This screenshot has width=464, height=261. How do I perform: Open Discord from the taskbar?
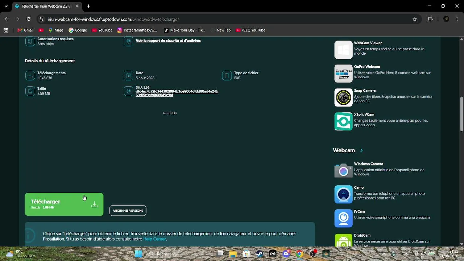click(x=286, y=254)
